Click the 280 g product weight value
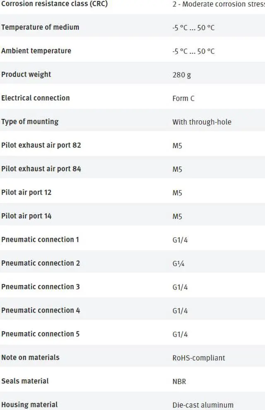265x410 pixels. click(x=182, y=75)
